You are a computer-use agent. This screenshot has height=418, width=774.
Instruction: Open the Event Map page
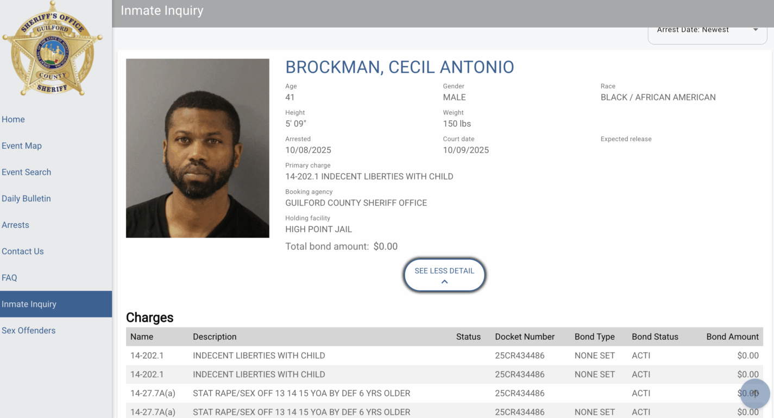click(22, 145)
